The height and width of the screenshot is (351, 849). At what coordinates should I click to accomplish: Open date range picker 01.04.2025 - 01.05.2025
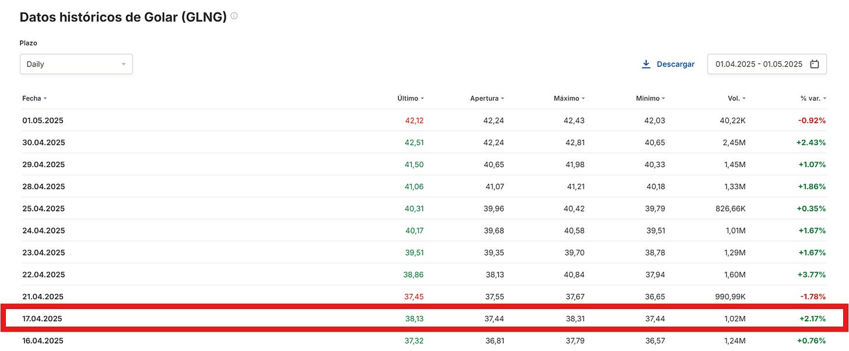point(767,64)
